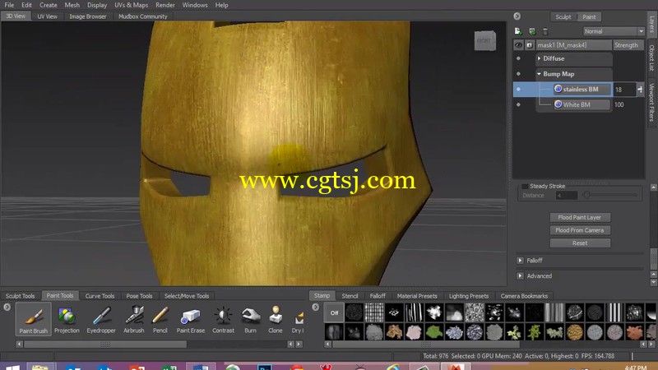Click the Steady Stroke Distance value field
Image resolution: width=658 pixels, height=370 pixels.
click(x=566, y=196)
